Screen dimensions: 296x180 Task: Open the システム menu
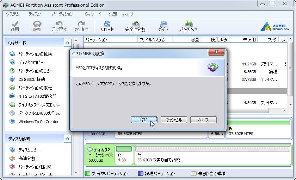[13, 14]
